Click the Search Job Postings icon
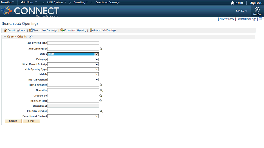264x148 pixels. pos(91,30)
